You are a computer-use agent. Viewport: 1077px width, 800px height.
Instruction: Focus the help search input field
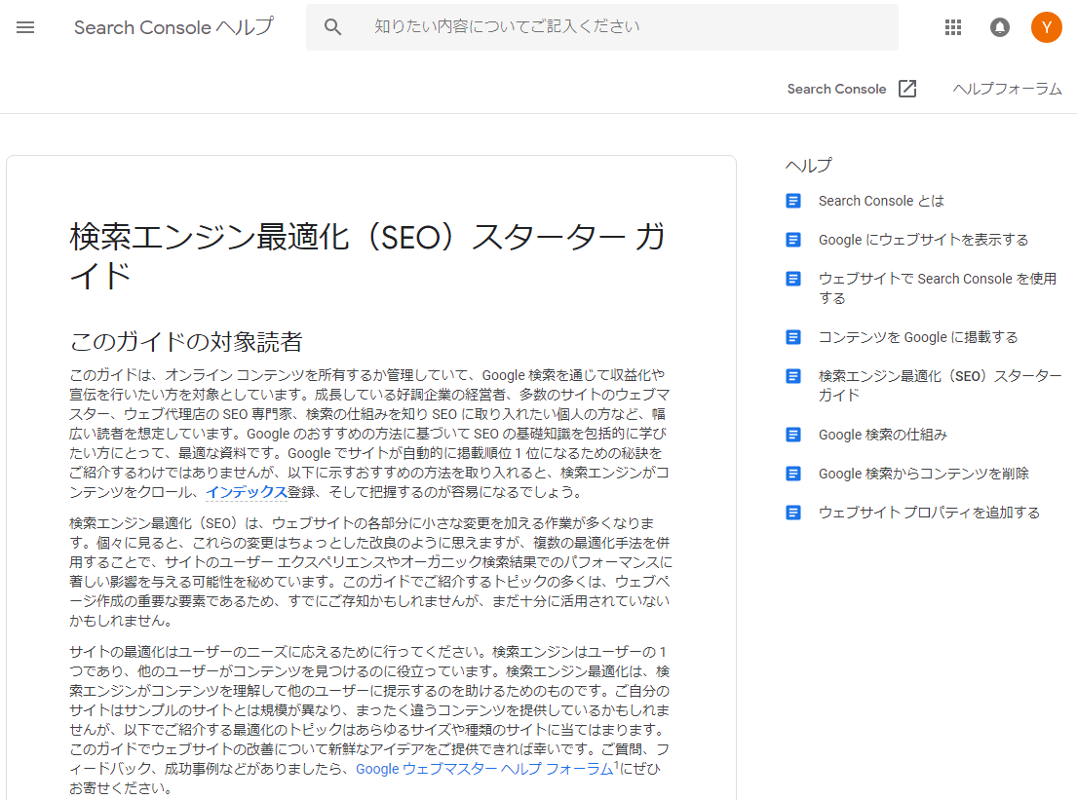click(x=601, y=26)
